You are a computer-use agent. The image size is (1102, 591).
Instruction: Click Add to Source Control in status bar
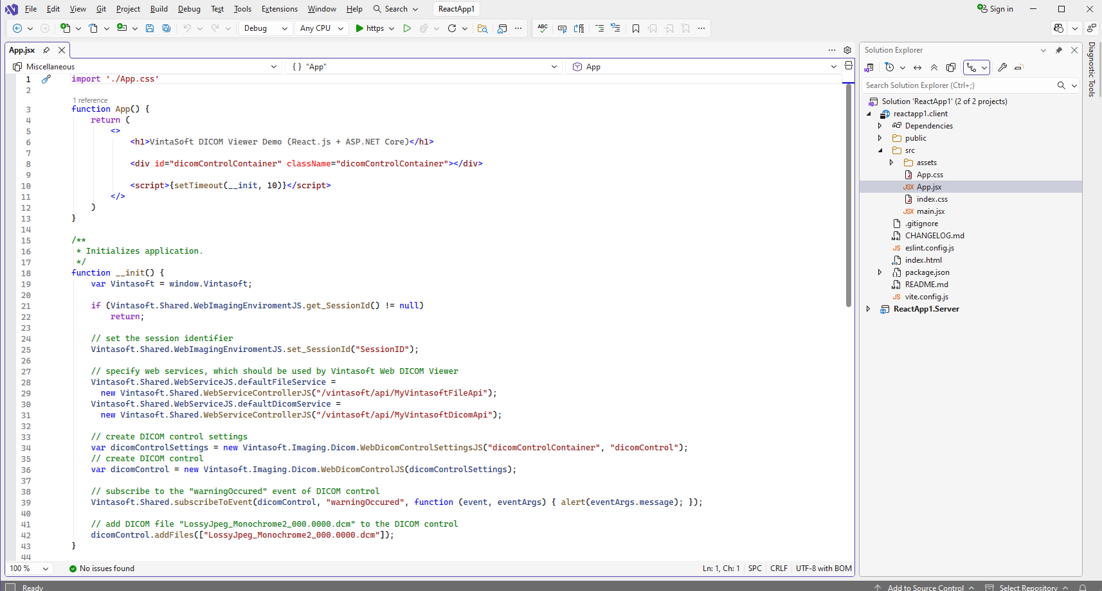point(925,587)
